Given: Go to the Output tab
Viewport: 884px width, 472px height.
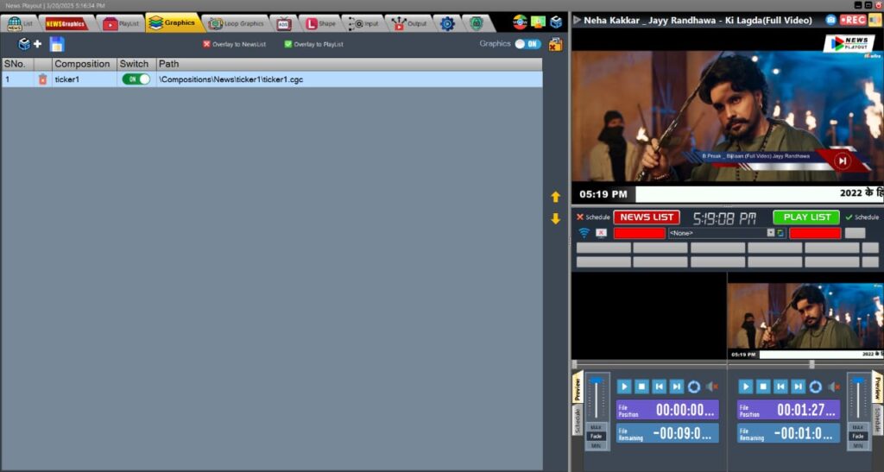Looking at the screenshot, I should click(410, 23).
